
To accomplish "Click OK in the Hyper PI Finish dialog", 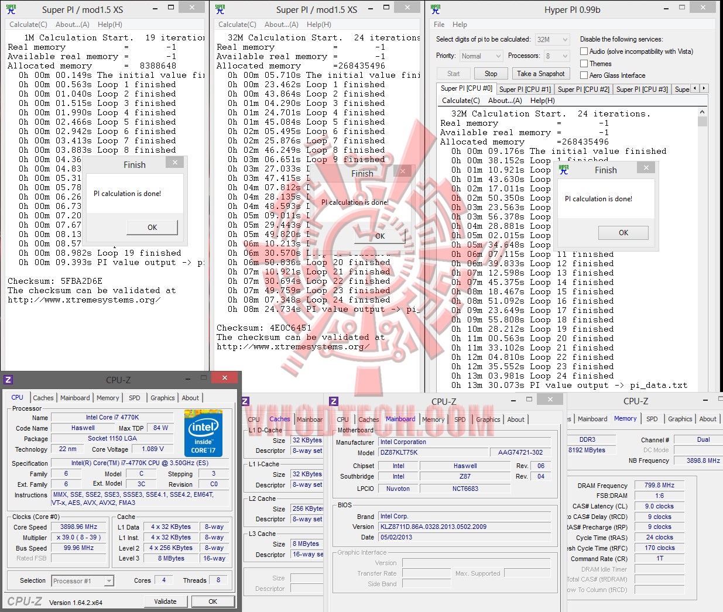I will pos(623,233).
